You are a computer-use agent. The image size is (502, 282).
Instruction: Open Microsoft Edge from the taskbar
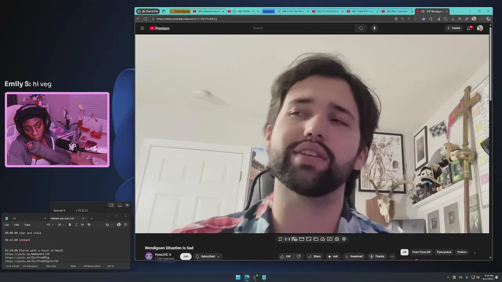pos(247,277)
